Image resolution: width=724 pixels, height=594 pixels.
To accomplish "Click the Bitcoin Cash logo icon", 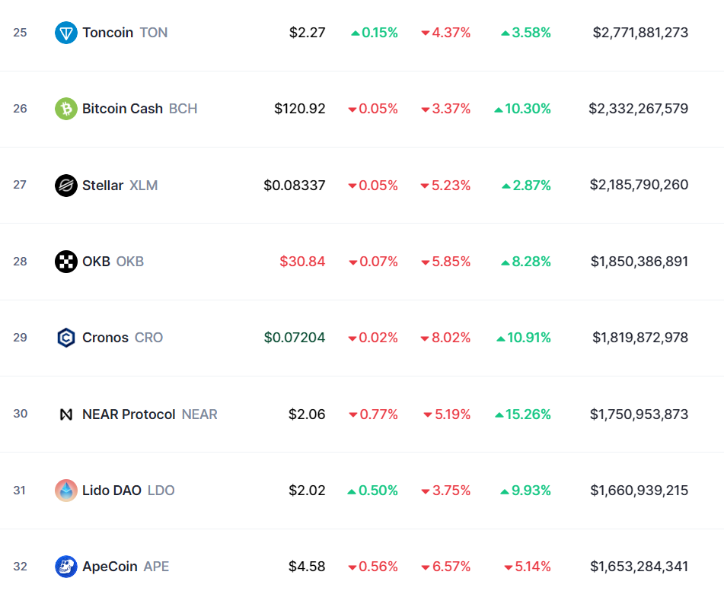I will click(x=66, y=109).
